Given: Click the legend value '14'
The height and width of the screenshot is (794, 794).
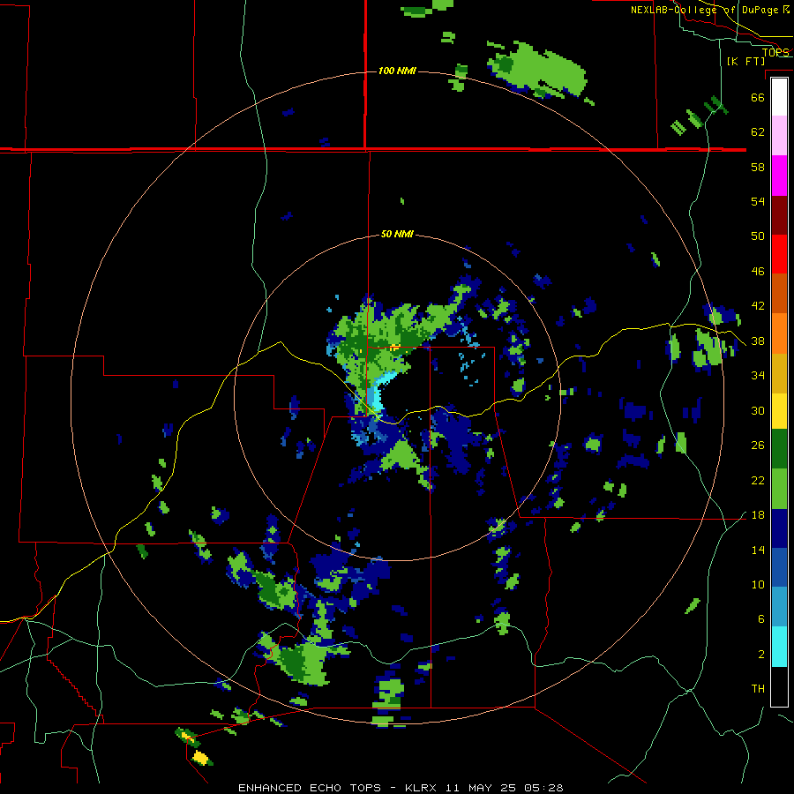Looking at the screenshot, I should tap(758, 551).
